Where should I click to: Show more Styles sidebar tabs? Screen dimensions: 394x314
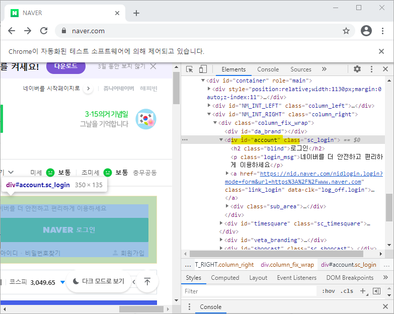click(x=385, y=277)
